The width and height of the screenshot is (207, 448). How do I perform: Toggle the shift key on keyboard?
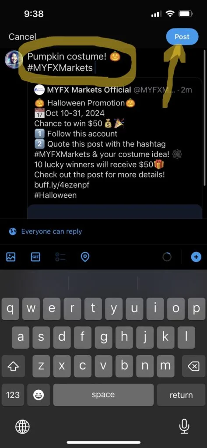[13, 367]
